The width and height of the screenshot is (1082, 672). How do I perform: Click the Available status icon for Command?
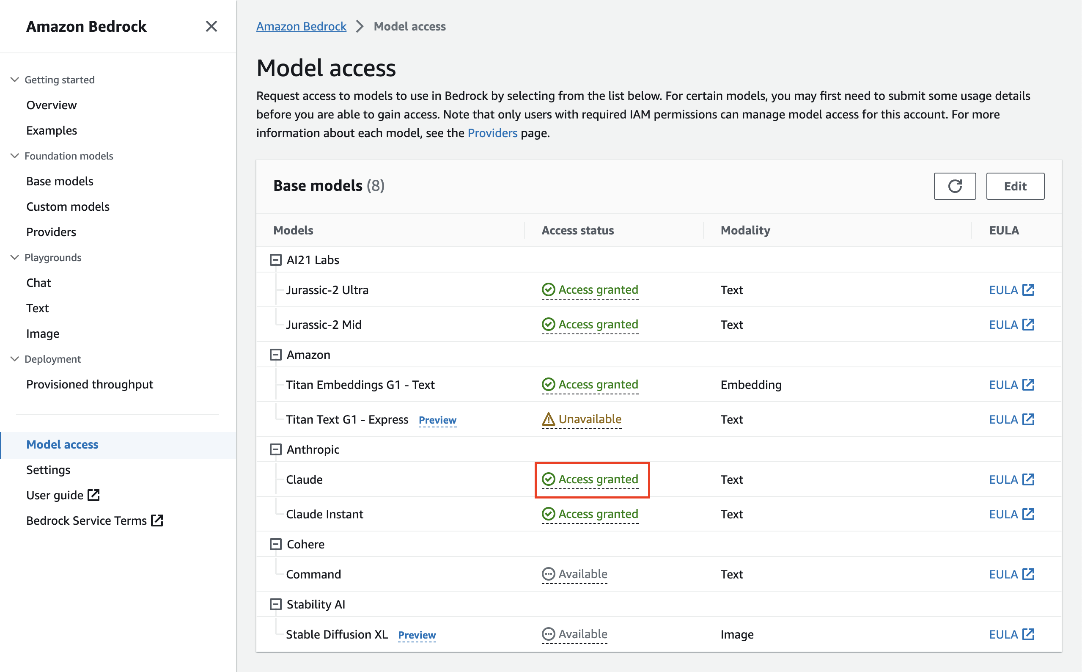pyautogui.click(x=548, y=574)
